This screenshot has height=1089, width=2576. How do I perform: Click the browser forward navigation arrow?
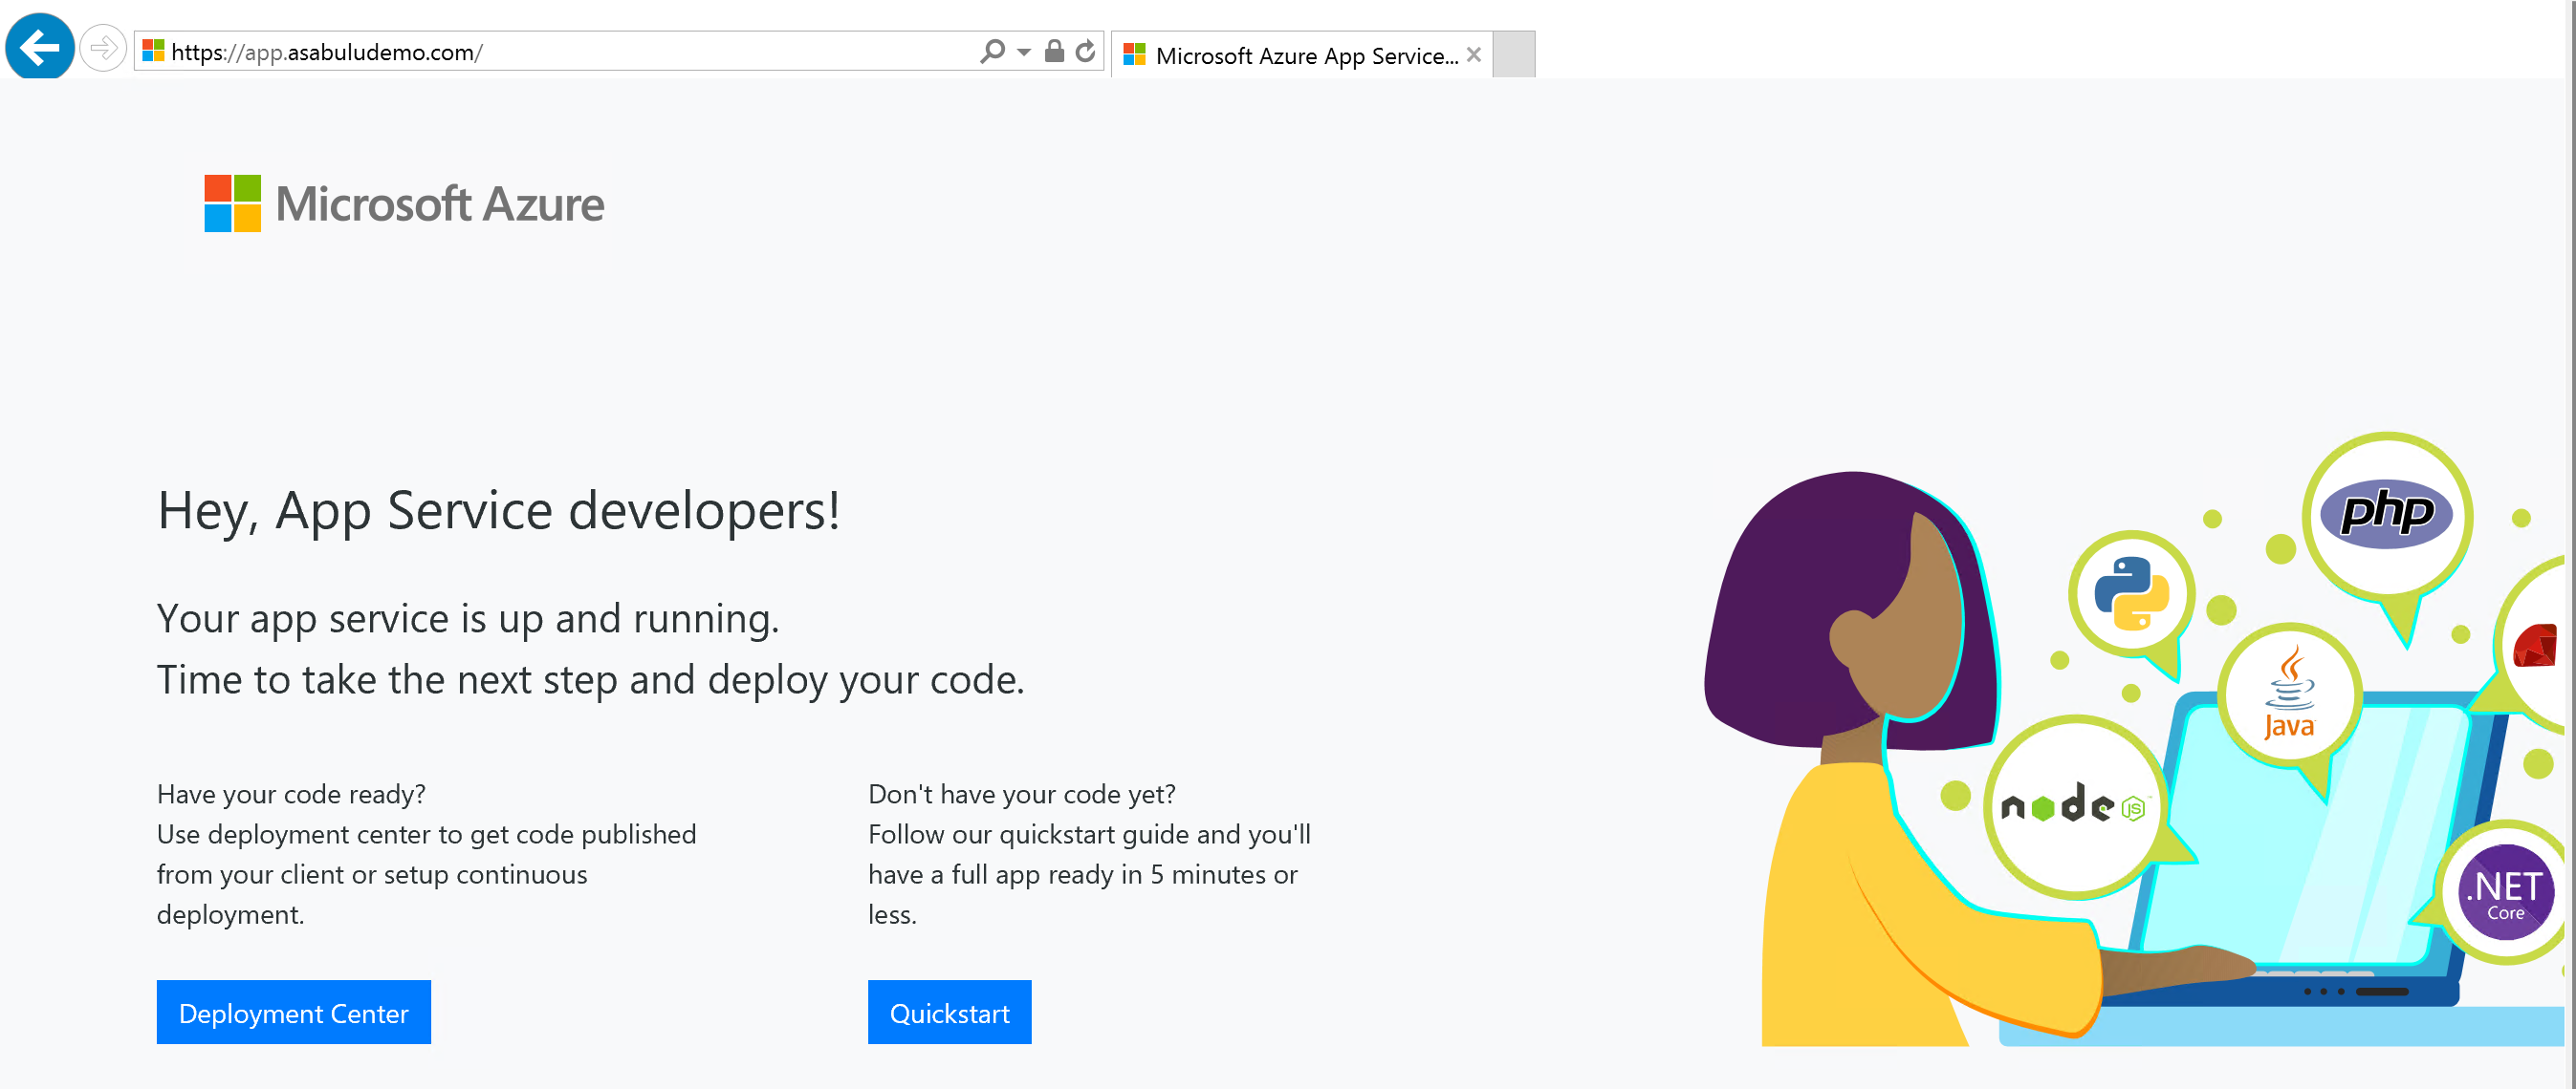click(x=103, y=50)
